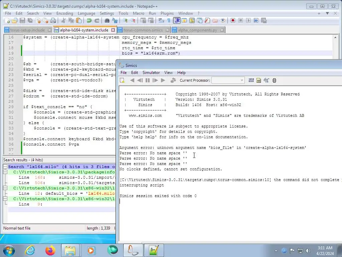The image size is (342, 257).
Task: Collapse the packageinfo file search result
Action: tap(5, 172)
